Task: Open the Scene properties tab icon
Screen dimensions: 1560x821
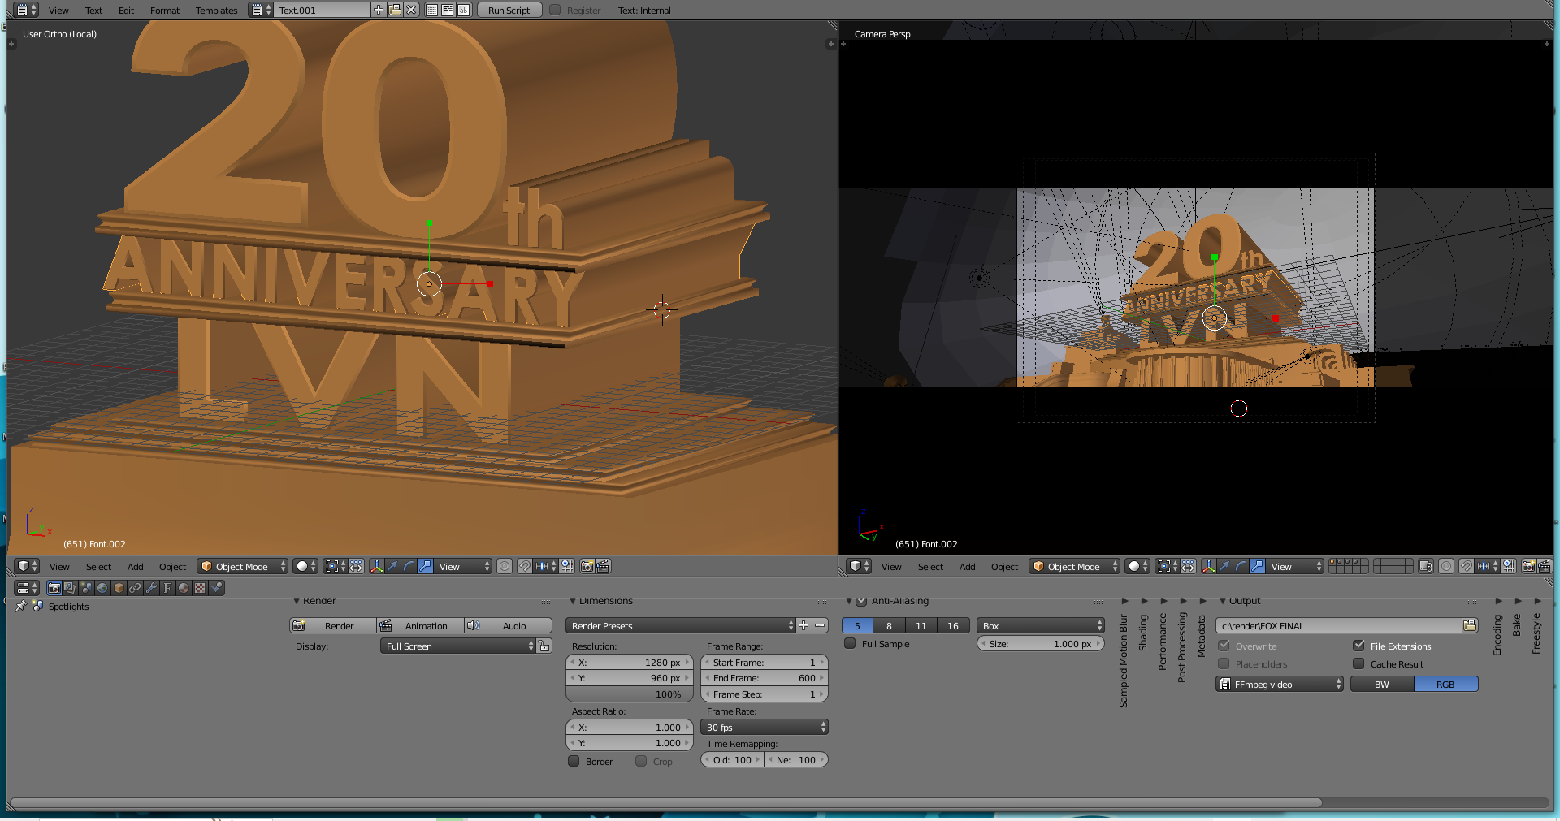Action: pos(87,588)
